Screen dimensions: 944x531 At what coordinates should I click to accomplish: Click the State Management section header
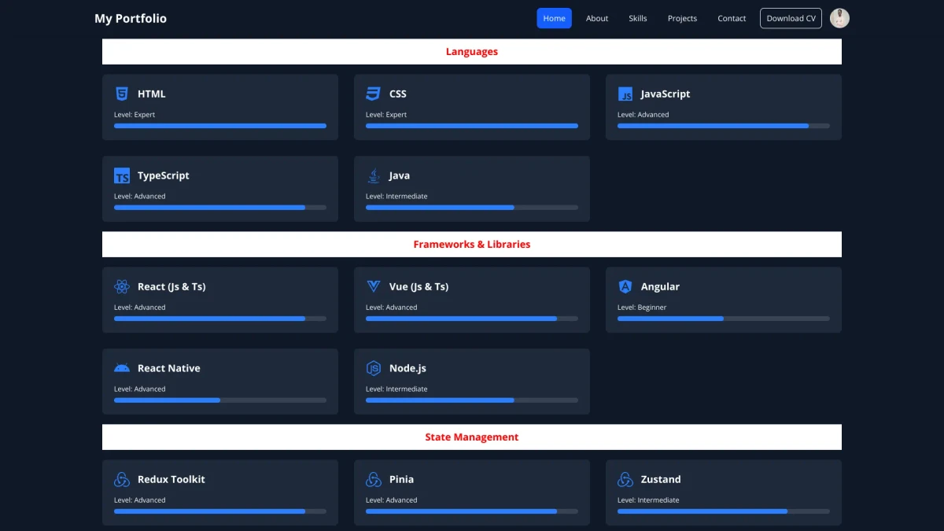pyautogui.click(x=472, y=437)
